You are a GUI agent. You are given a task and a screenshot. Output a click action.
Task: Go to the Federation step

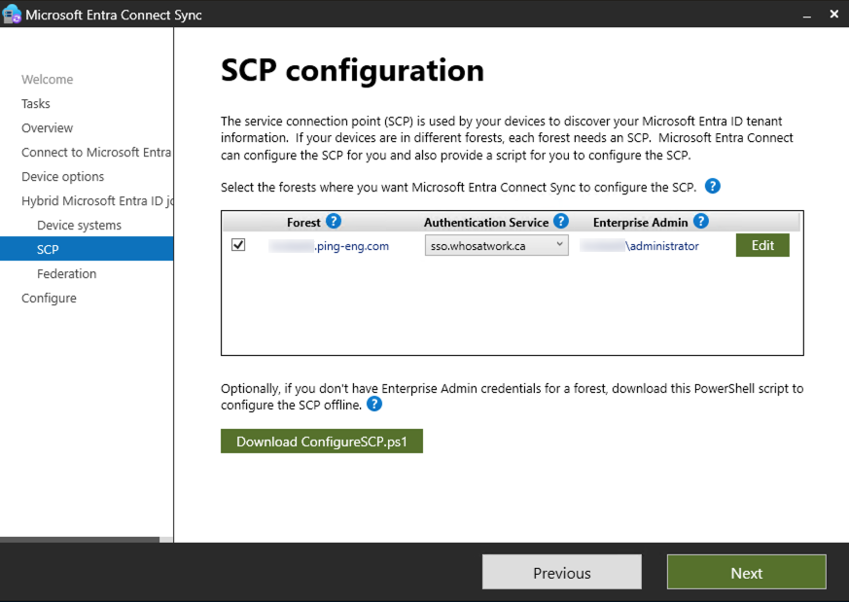pos(65,273)
